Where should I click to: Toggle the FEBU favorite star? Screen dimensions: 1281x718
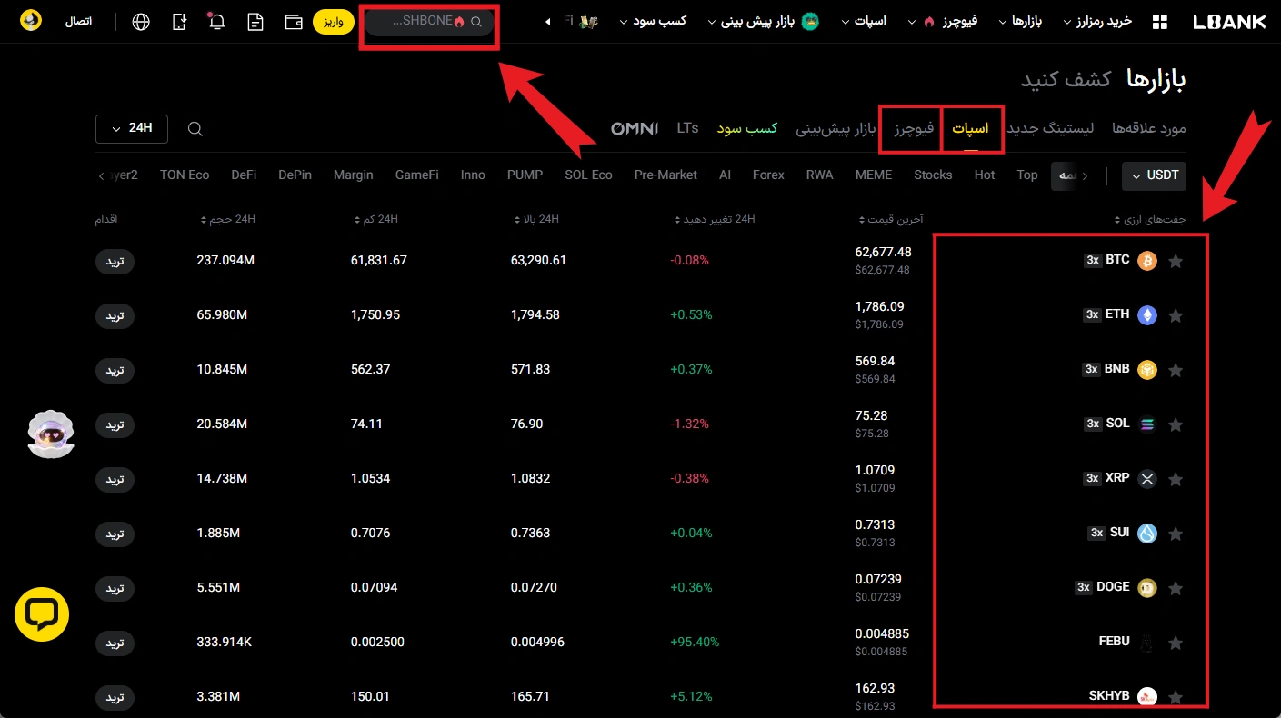(x=1176, y=643)
